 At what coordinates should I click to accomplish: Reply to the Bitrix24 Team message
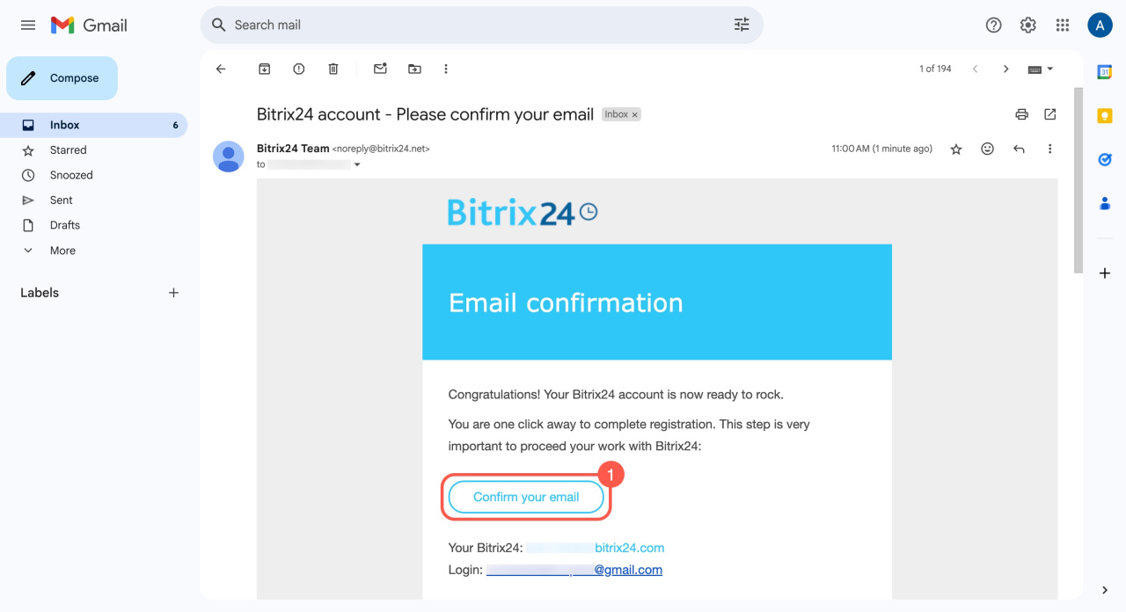click(1019, 149)
